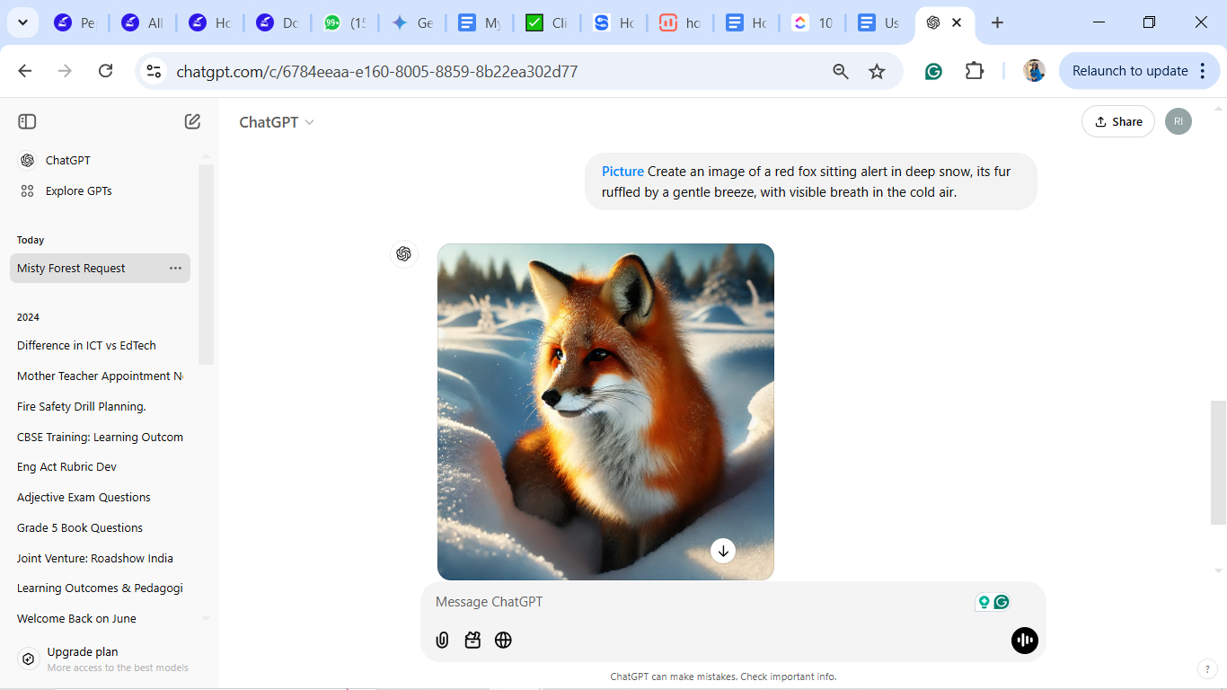Switch to the tab labeled 10

tap(814, 22)
